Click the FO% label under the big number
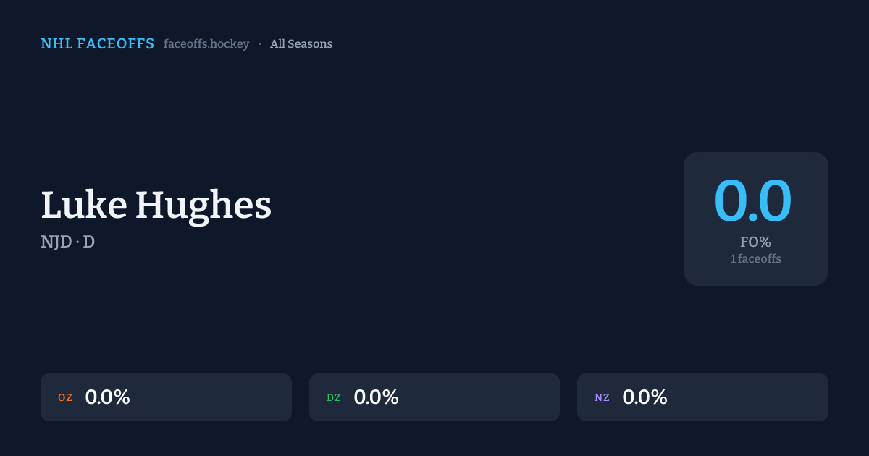869x456 pixels. 755,242
